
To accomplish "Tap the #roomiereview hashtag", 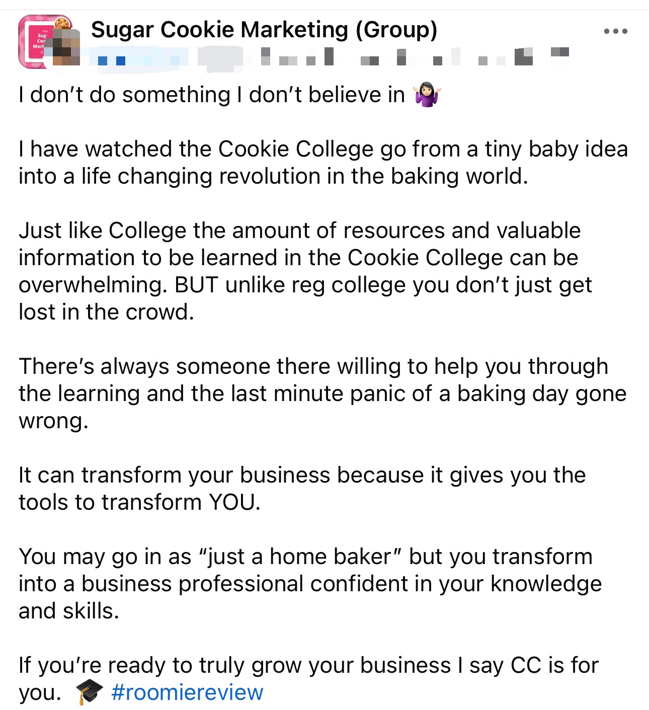I will (x=187, y=692).
